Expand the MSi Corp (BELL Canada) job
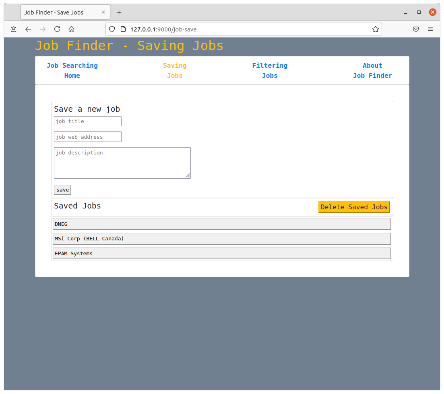Image resolution: width=444 pixels, height=394 pixels. 222,239
